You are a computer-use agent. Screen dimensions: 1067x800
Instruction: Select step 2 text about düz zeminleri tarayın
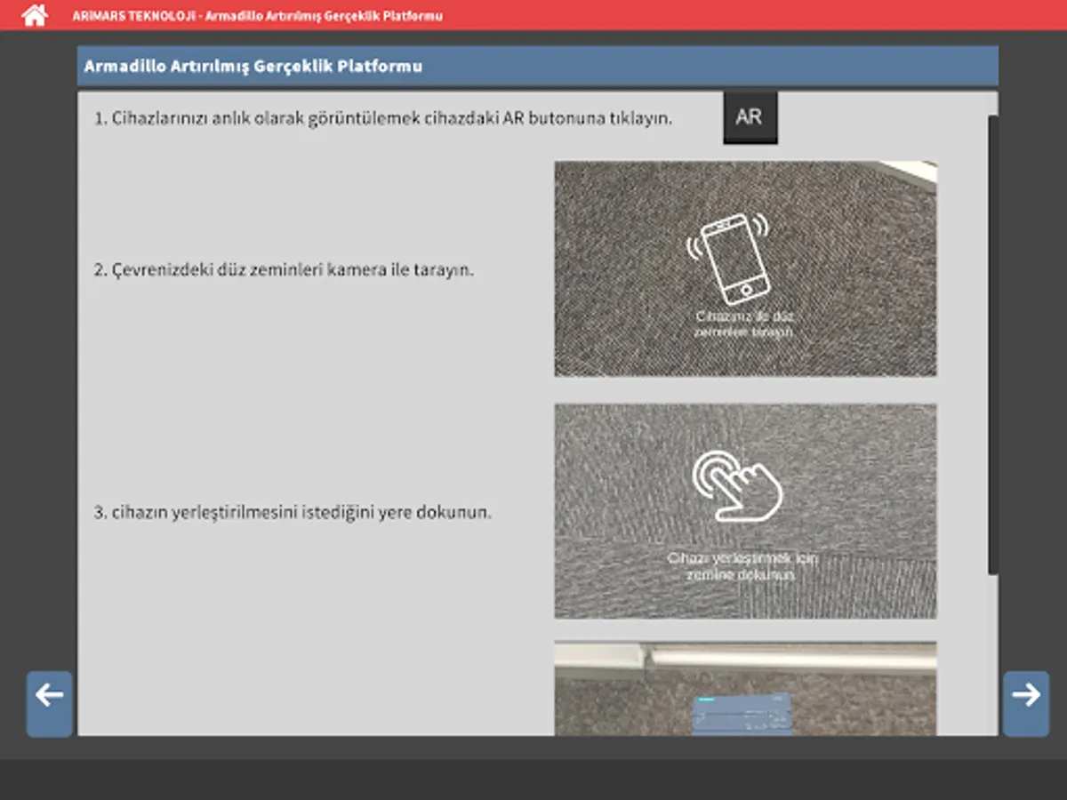284,269
